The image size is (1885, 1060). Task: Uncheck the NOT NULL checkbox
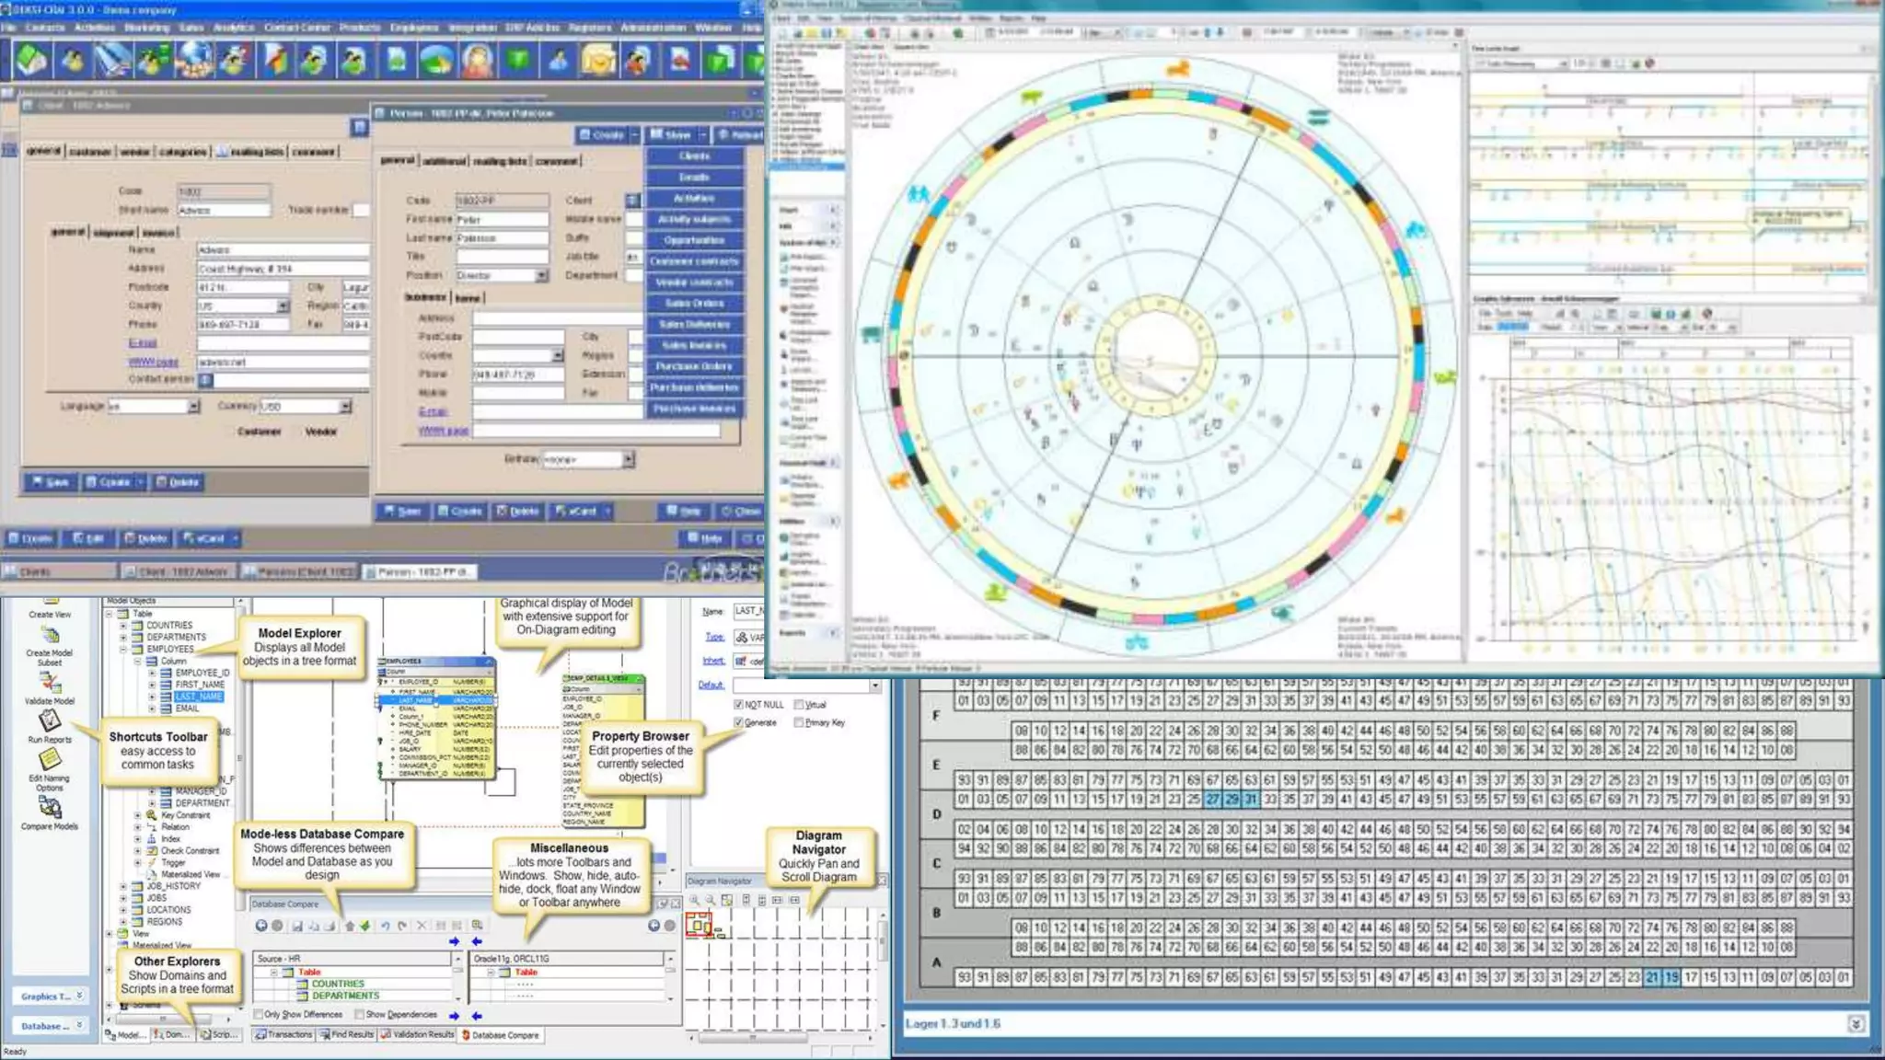(x=738, y=705)
